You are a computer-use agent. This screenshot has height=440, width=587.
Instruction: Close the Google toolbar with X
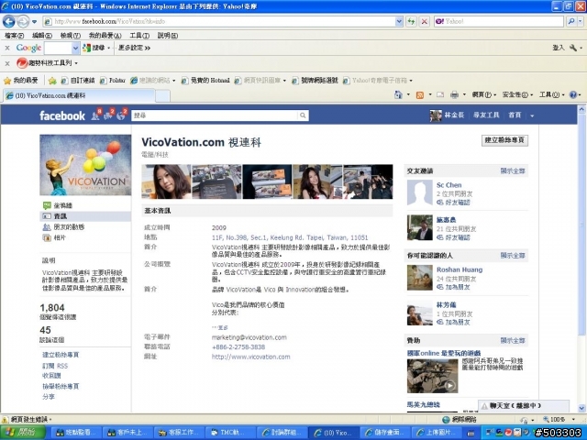click(7, 48)
